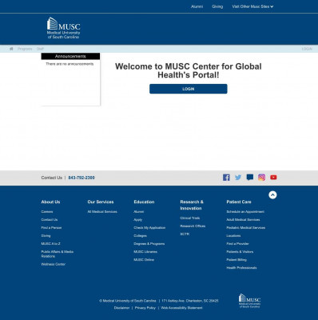Viewport: 318px width, 320px height.
Task: Open Health Professionals link
Action: [x=241, y=268]
